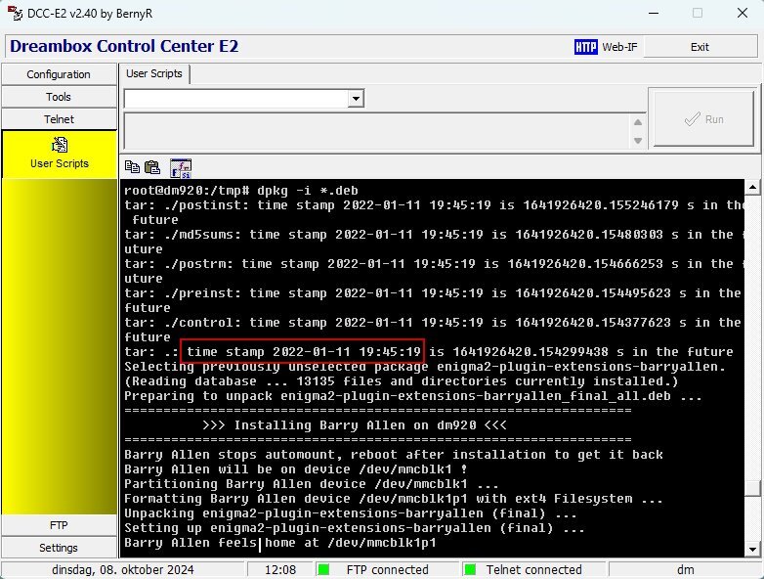The height and width of the screenshot is (579, 764).
Task: Click the DCC-E2 title bar app icon
Action: tap(15, 13)
